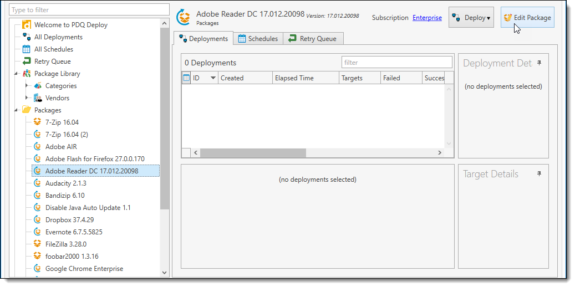This screenshot has width=575, height=287.
Task: Pin the Deployment Details panel
Action: pyautogui.click(x=539, y=63)
